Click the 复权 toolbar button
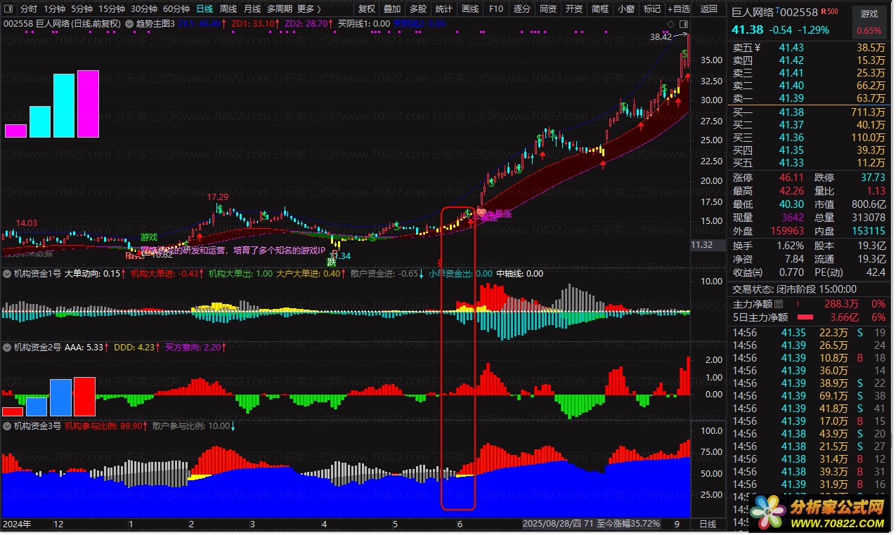Viewport: 896px width, 535px height. (367, 9)
